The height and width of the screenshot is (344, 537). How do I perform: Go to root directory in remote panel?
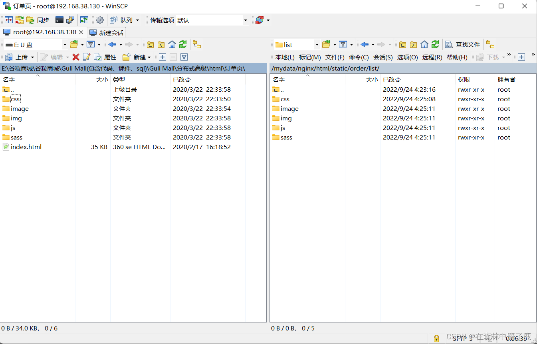[x=414, y=45]
